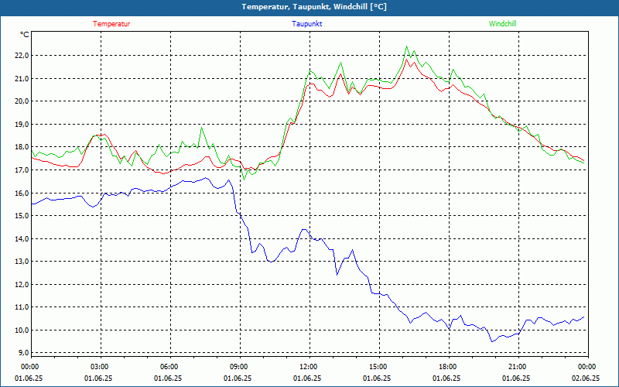Screen dimensions: 619x387
Task: Click the '12,0' y-axis label
Action: click(x=22, y=284)
